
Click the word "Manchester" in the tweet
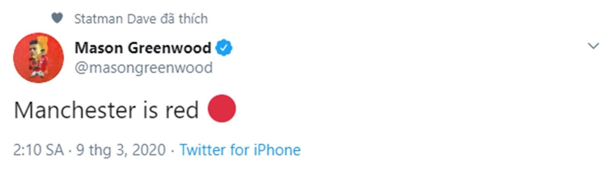[75, 110]
